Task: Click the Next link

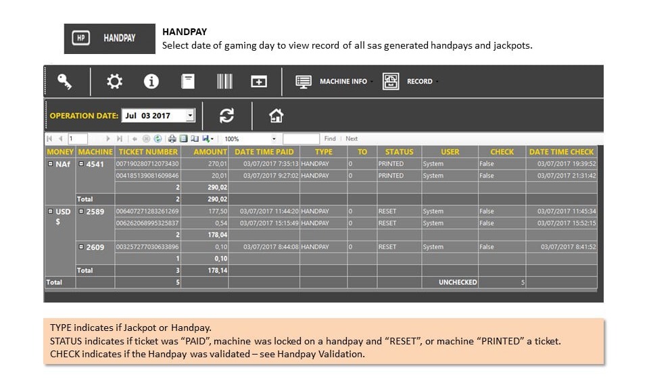Action: pyautogui.click(x=352, y=139)
